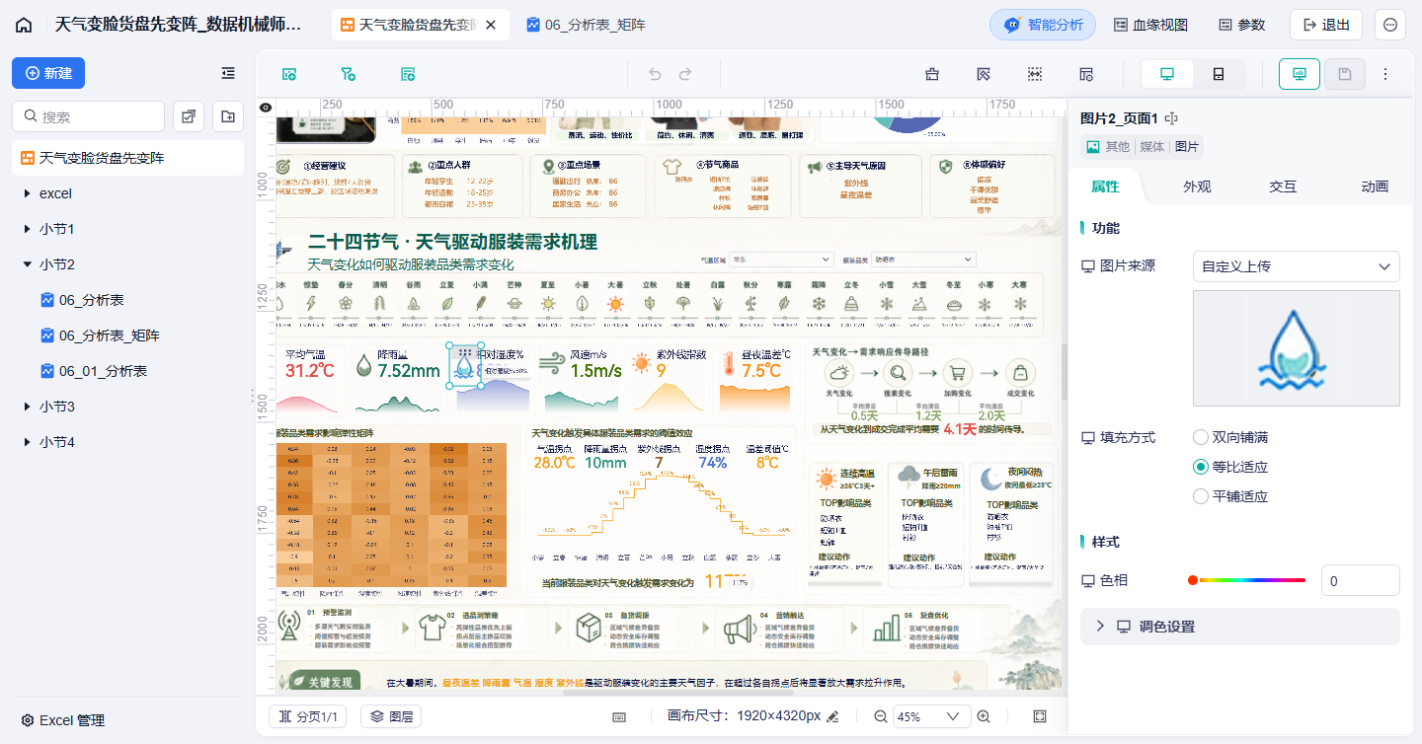
Task: Open the toolbox icon in toolbar
Action: pyautogui.click(x=931, y=74)
